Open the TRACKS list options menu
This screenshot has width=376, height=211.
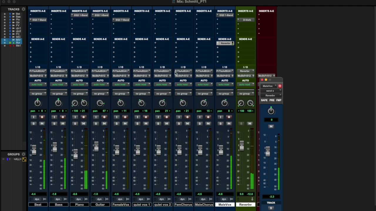coord(23,9)
